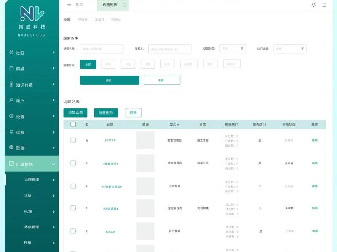This screenshot has width=337, height=252.
Task: Click the notification bell icon
Action: click(313, 5)
